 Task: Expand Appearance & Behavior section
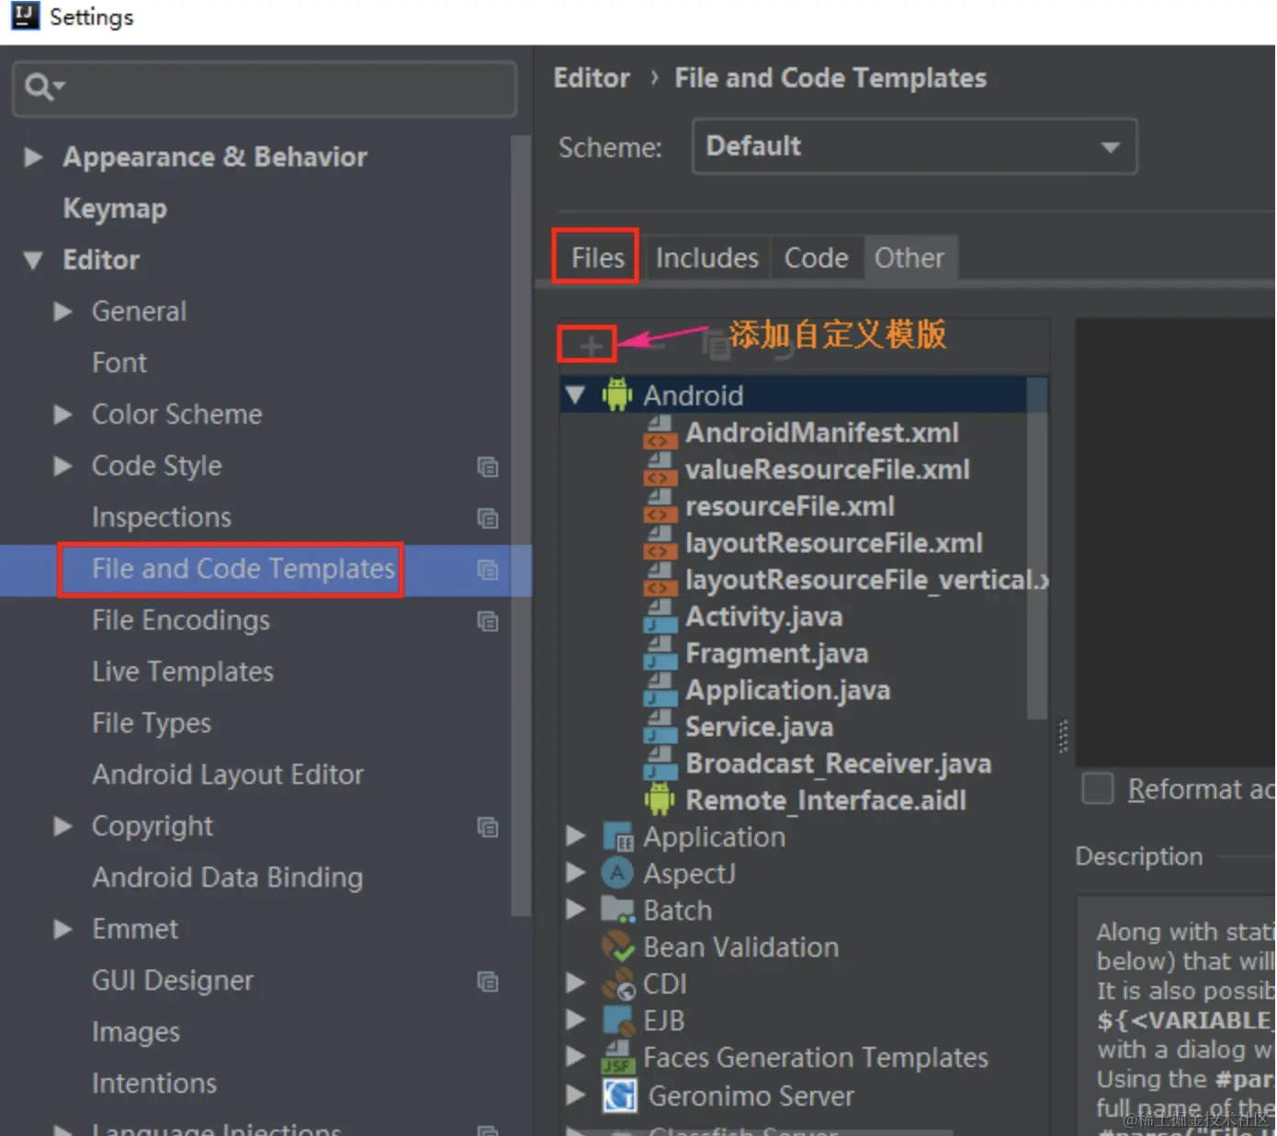34,156
